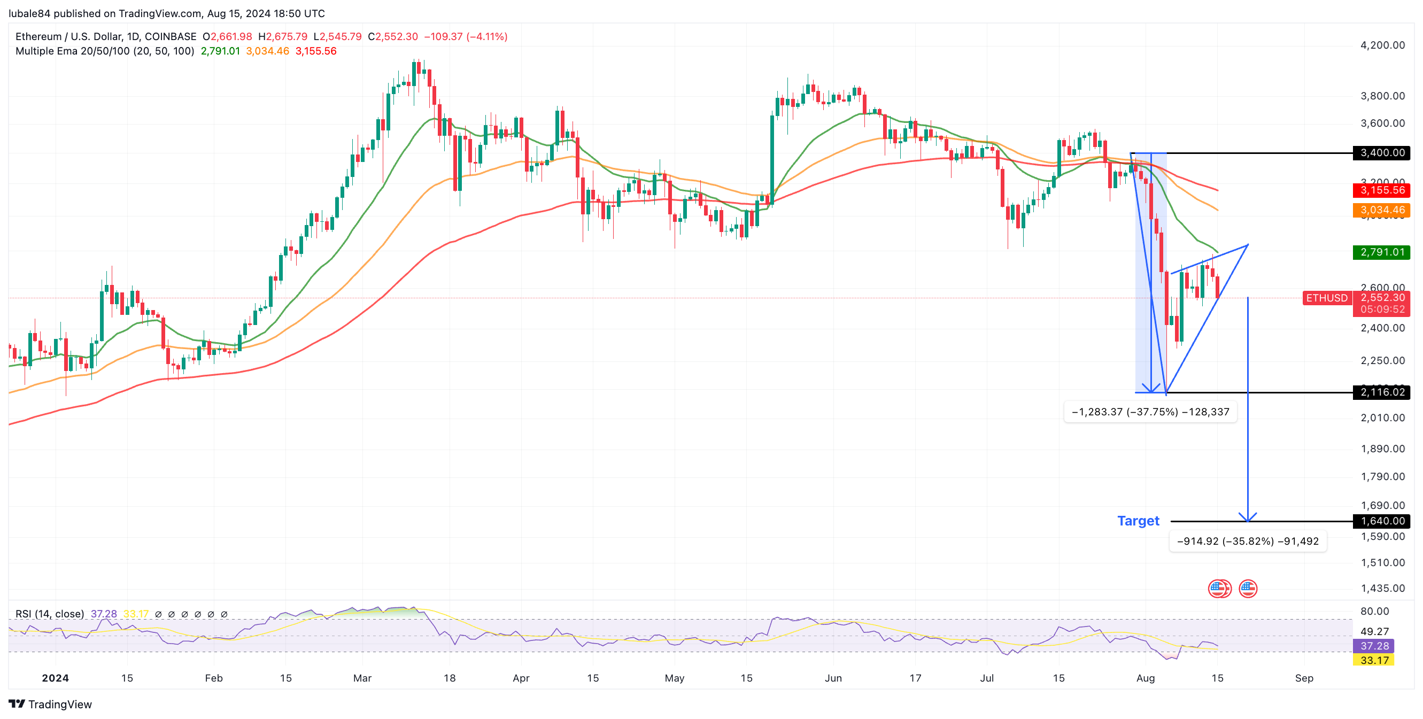The height and width of the screenshot is (719, 1423).
Task: Click the Mar label on time axis
Action: point(362,678)
